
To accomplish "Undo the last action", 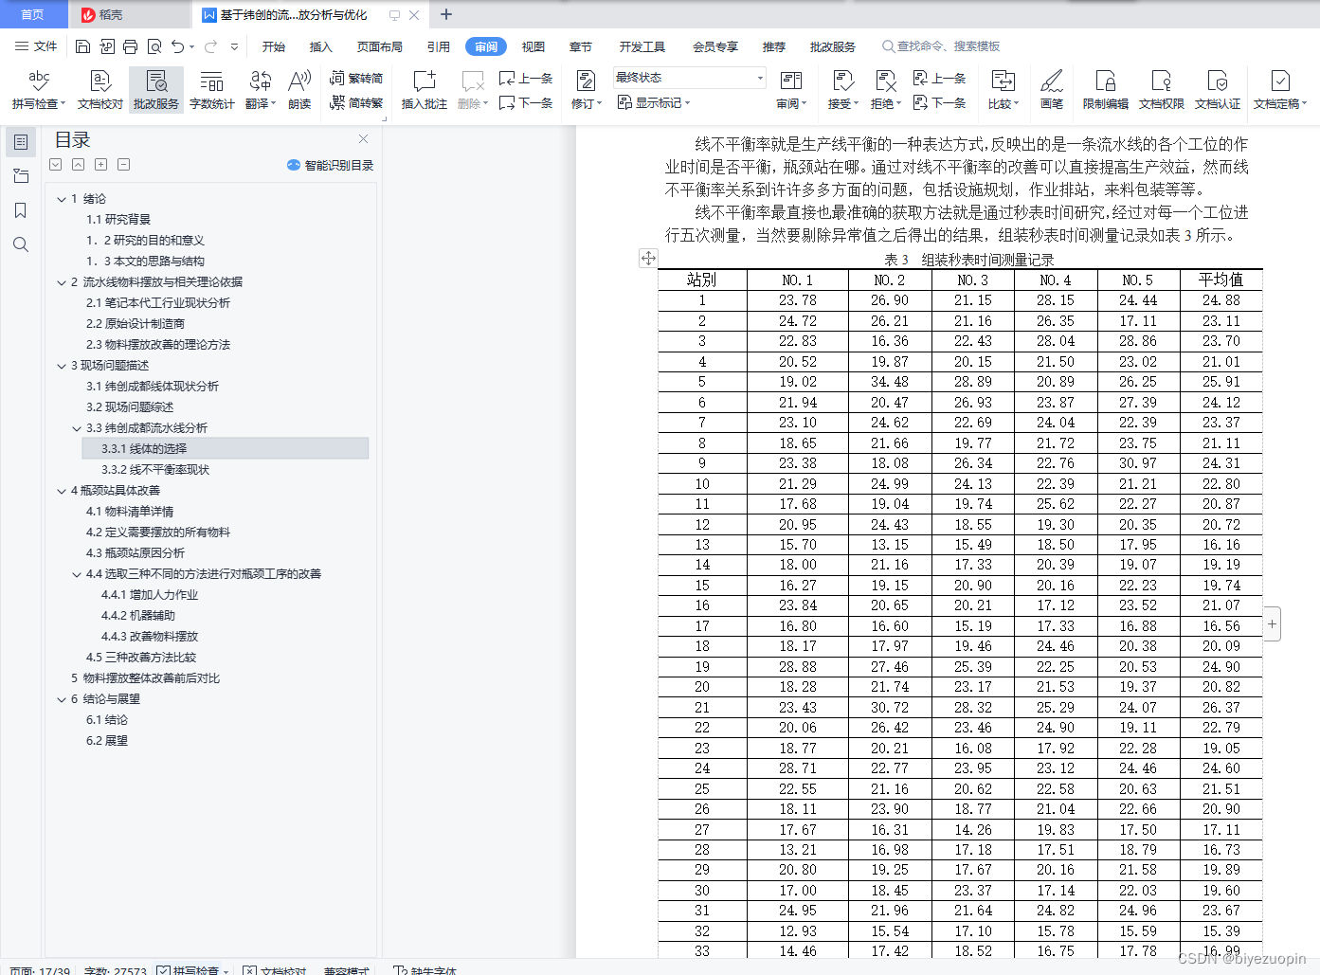I will pyautogui.click(x=177, y=46).
